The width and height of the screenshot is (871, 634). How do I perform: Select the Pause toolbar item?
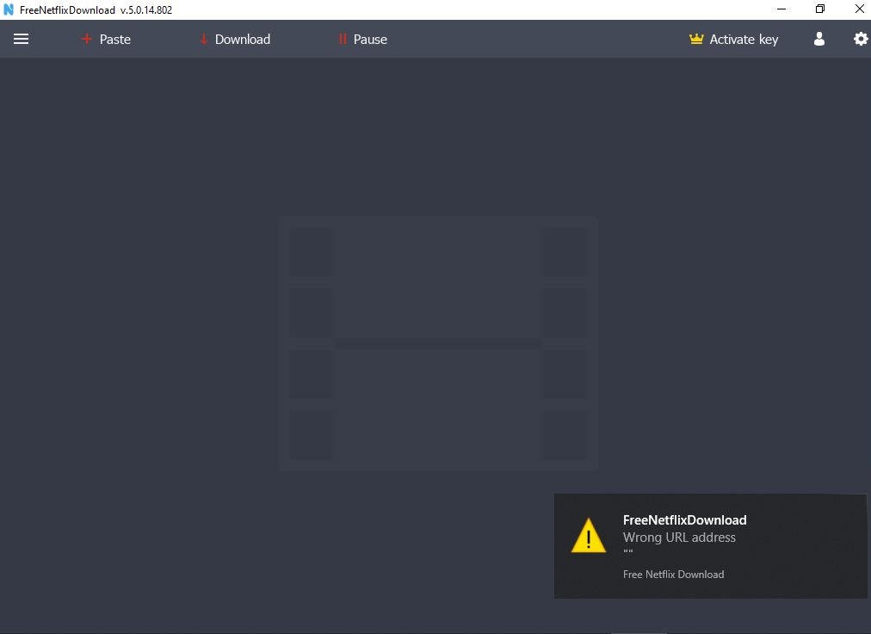coord(369,39)
